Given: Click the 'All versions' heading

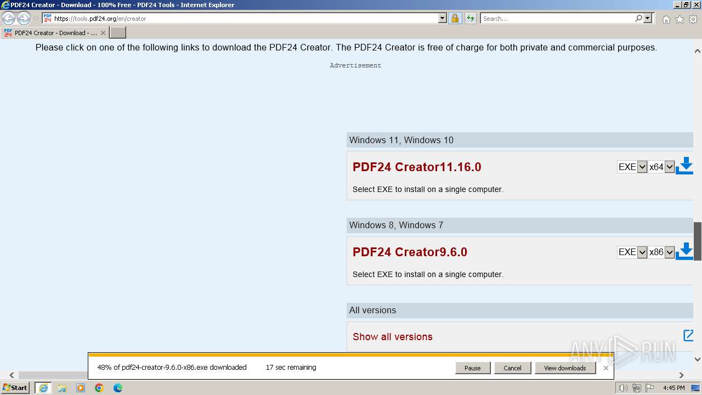Looking at the screenshot, I should point(372,310).
